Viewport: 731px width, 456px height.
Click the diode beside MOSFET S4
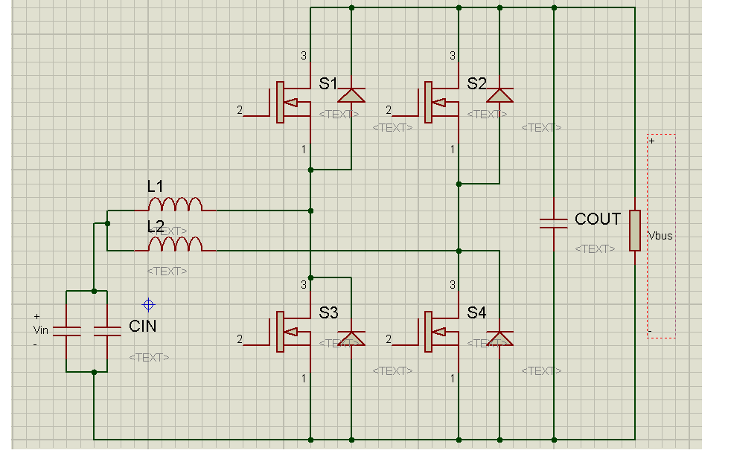pos(499,338)
